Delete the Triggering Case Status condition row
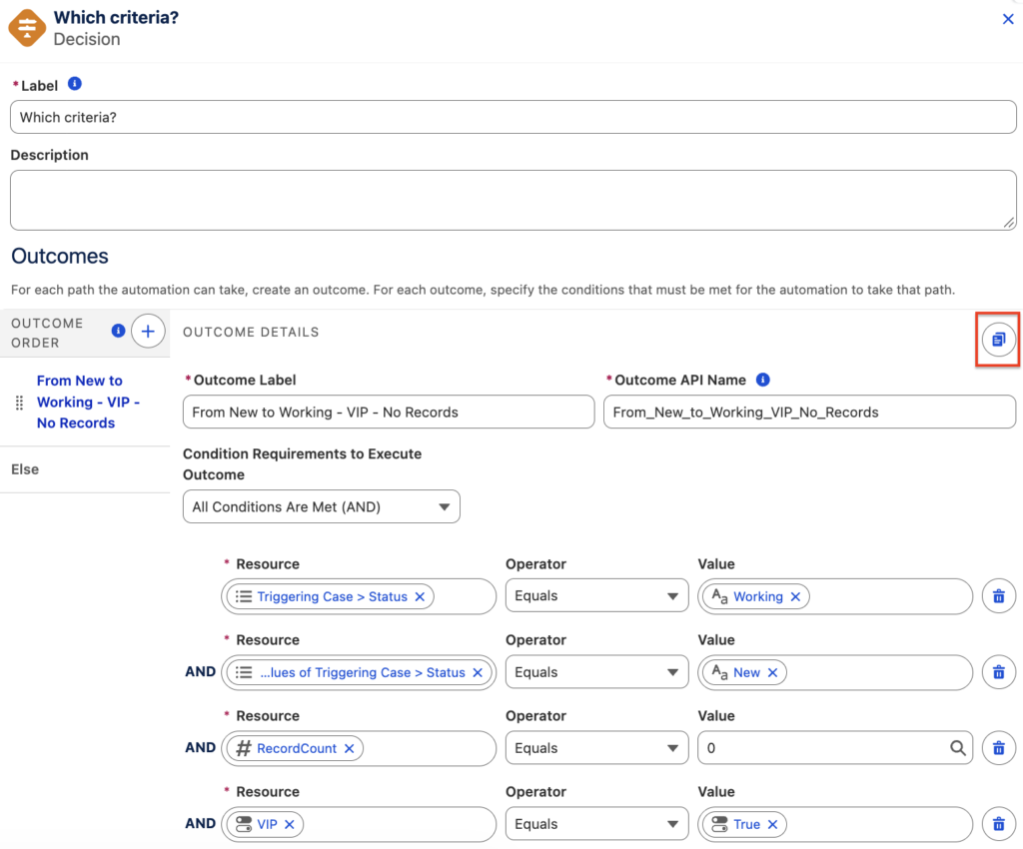Viewport: 1023px width, 849px height. pos(998,596)
